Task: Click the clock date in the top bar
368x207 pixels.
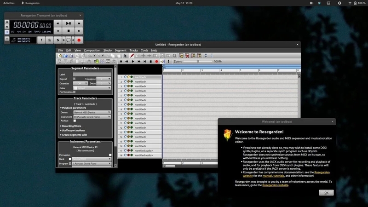Action: point(184,3)
